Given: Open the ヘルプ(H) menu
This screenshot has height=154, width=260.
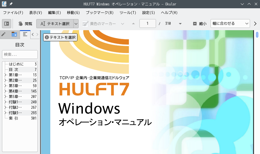Looking at the screenshot, I should pyautogui.click(x=169, y=13).
